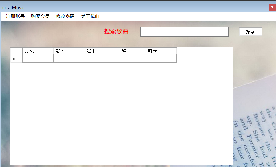
Task: Click the 专辑 column header
Action: [x=130, y=51]
